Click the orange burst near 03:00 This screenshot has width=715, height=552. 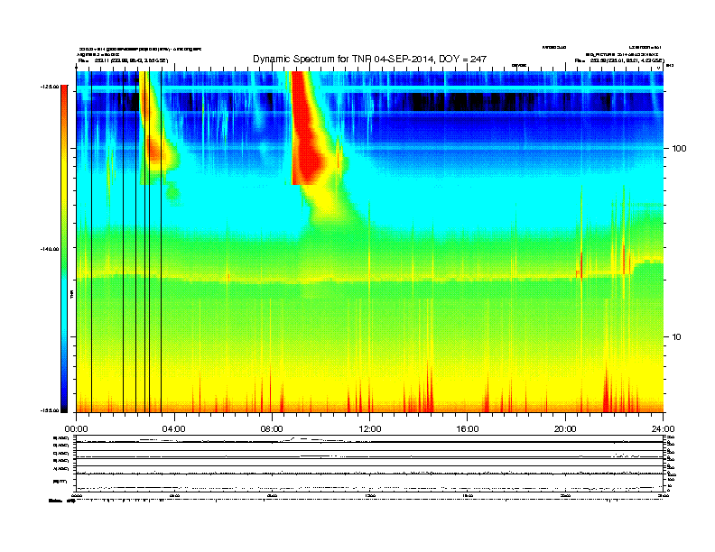pyautogui.click(x=155, y=152)
